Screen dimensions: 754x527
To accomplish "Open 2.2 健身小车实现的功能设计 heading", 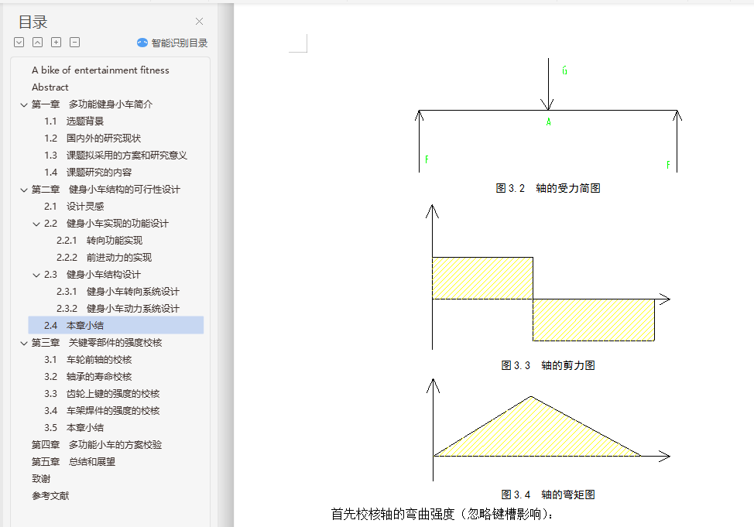I will 106,224.
